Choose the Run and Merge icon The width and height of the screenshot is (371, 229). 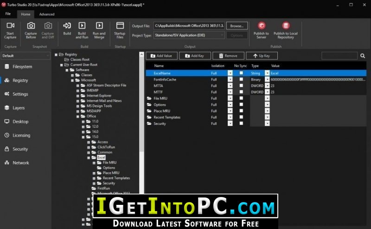pyautogui.click(x=99, y=26)
